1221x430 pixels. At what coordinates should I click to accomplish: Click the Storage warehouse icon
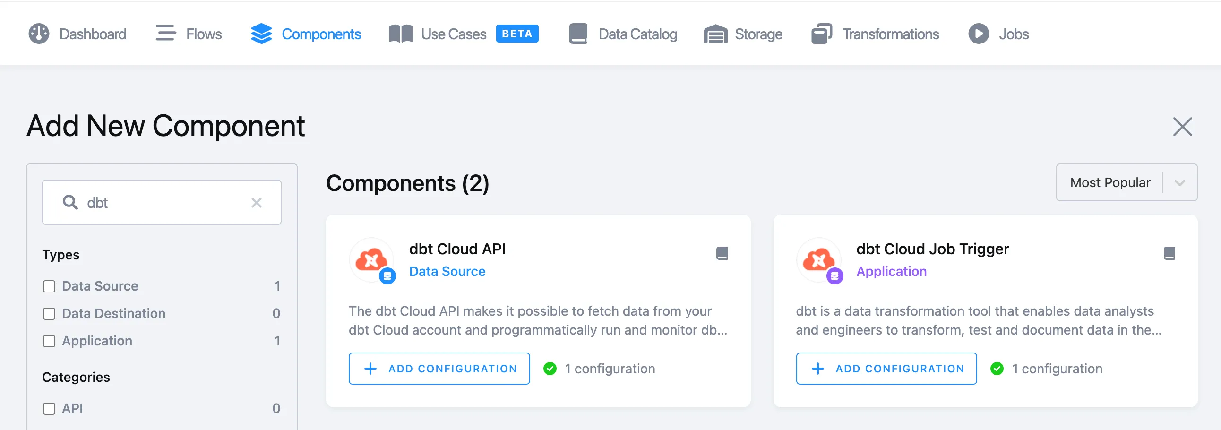pos(715,34)
